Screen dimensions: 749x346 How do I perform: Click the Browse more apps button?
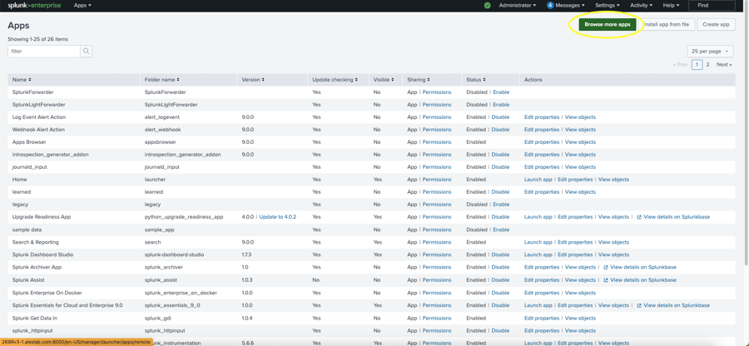(608, 24)
